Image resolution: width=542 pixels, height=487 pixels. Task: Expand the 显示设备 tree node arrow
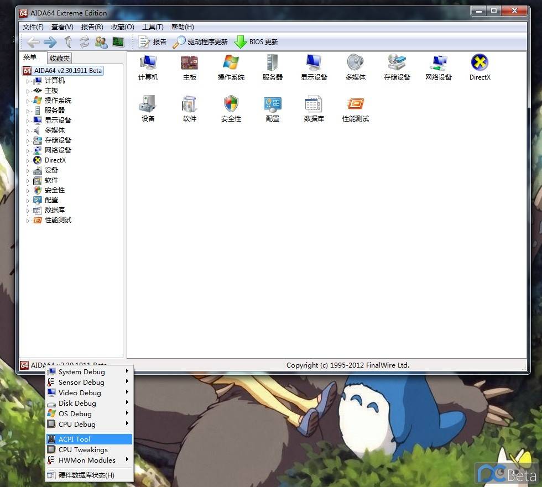[x=28, y=121]
